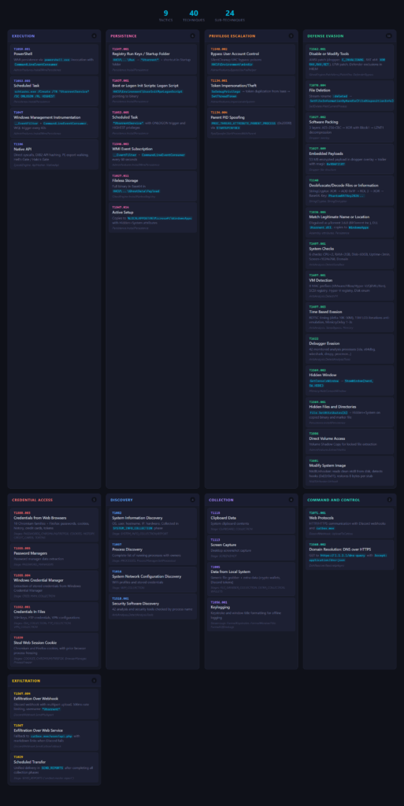Click the Credential Access count badge
This screenshot has height=806, width=404.
pyautogui.click(x=94, y=500)
